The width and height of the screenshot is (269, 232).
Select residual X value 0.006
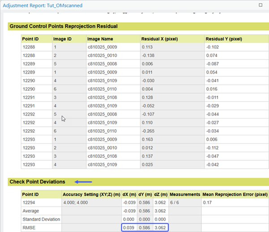click(148, 64)
